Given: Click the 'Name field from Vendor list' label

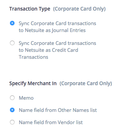Looking at the screenshot, I should [51, 122].
